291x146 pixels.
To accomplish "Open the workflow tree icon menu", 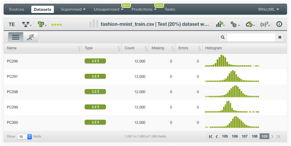I will click(x=27, y=24).
